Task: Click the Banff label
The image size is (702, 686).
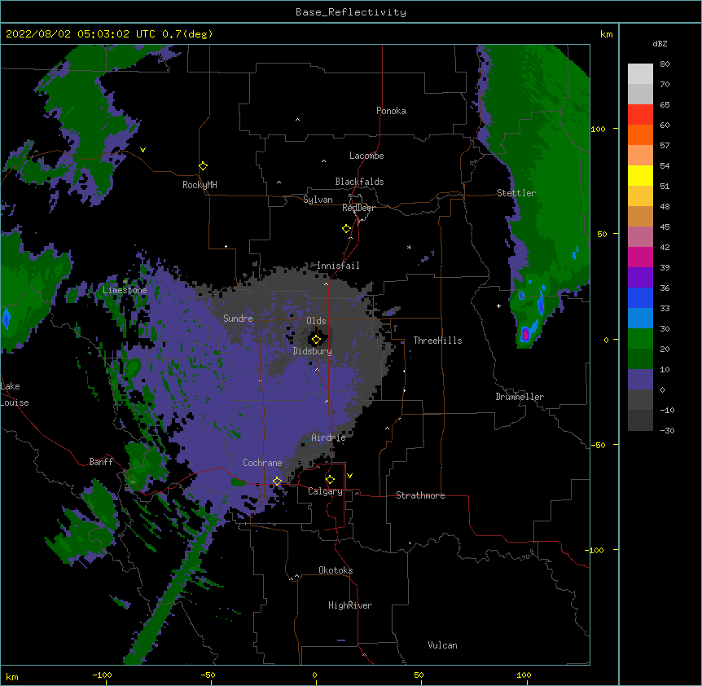Action: coord(101,462)
